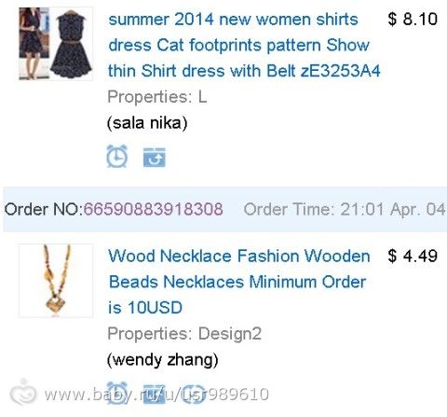The image size is (447, 417).
Task: Click the $ 4.49 necklace price
Action: 413,256
